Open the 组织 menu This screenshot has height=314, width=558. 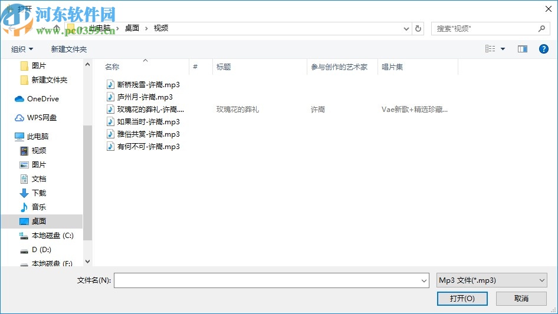pos(22,49)
